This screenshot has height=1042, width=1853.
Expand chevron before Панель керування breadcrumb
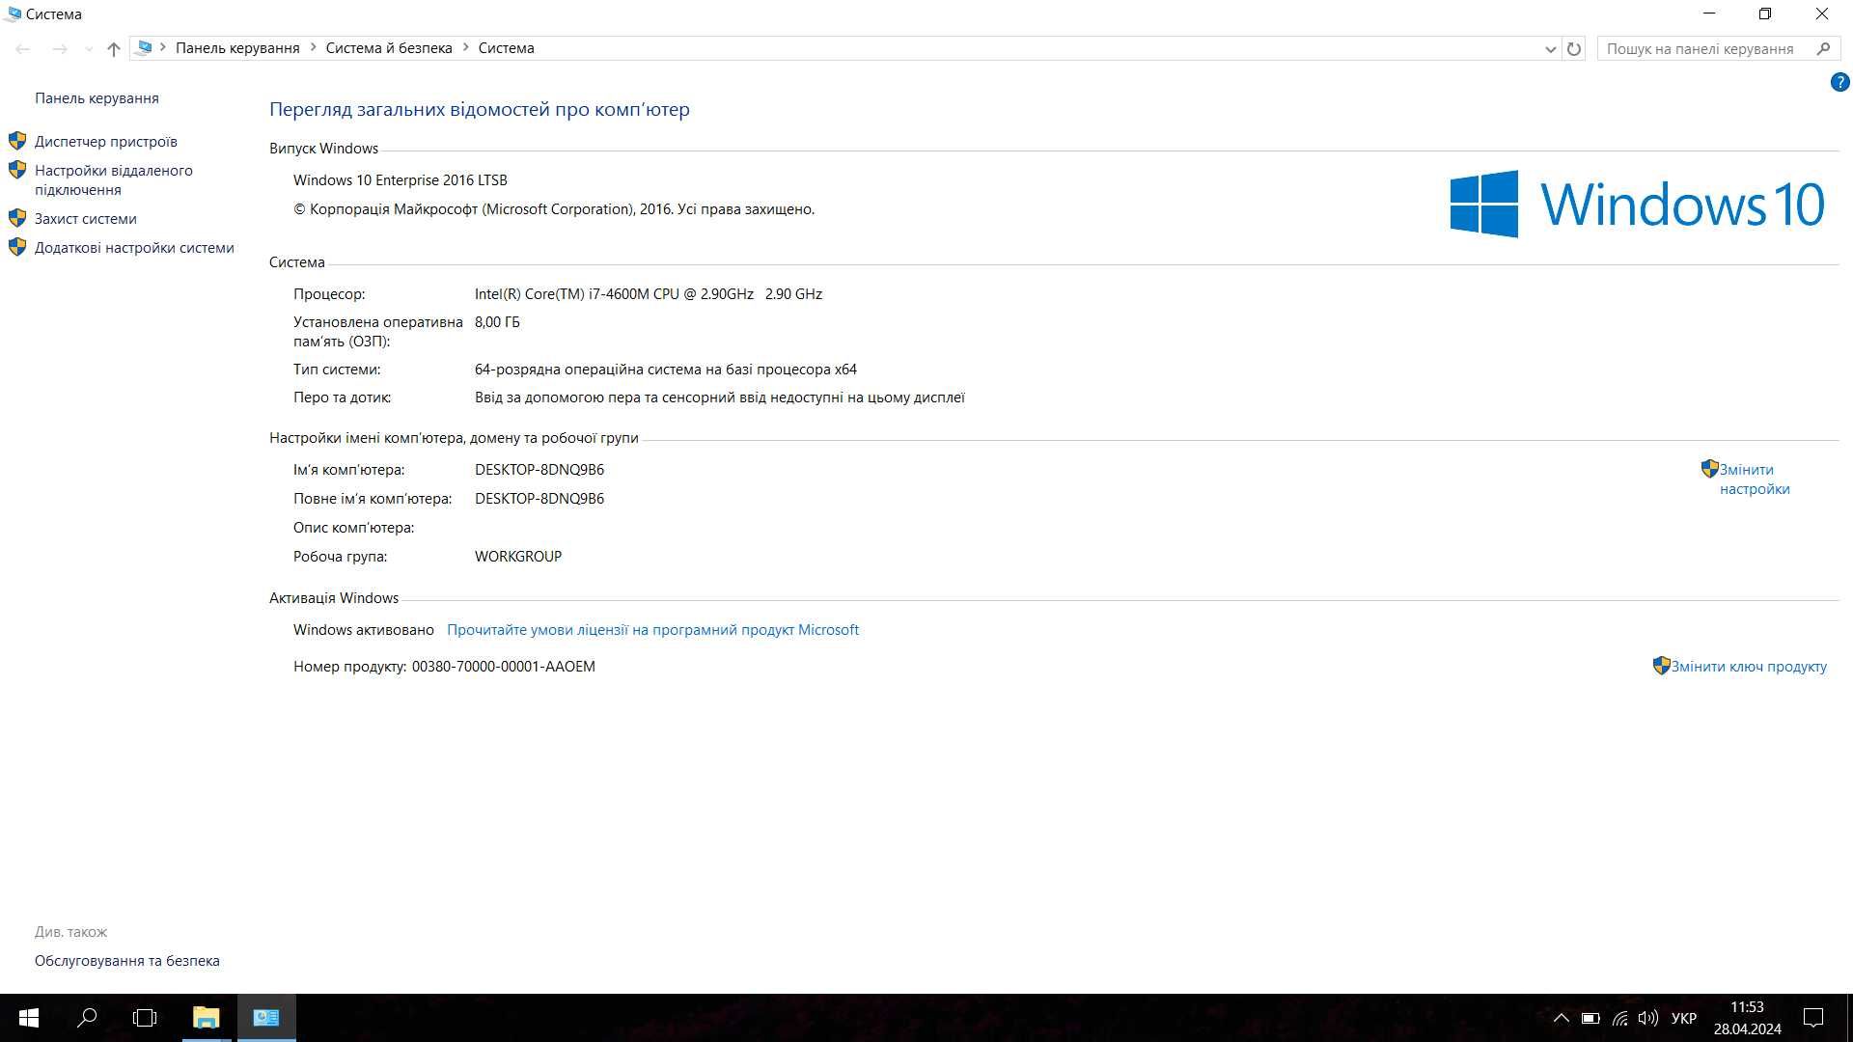pos(163,47)
